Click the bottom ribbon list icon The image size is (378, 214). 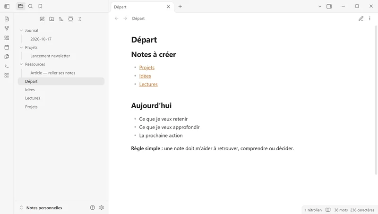pyautogui.click(x=7, y=76)
